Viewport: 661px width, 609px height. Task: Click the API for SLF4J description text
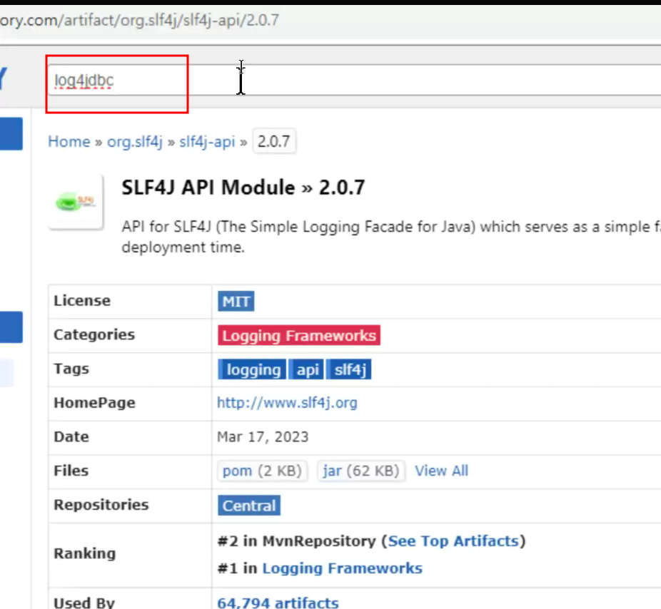[x=391, y=237]
